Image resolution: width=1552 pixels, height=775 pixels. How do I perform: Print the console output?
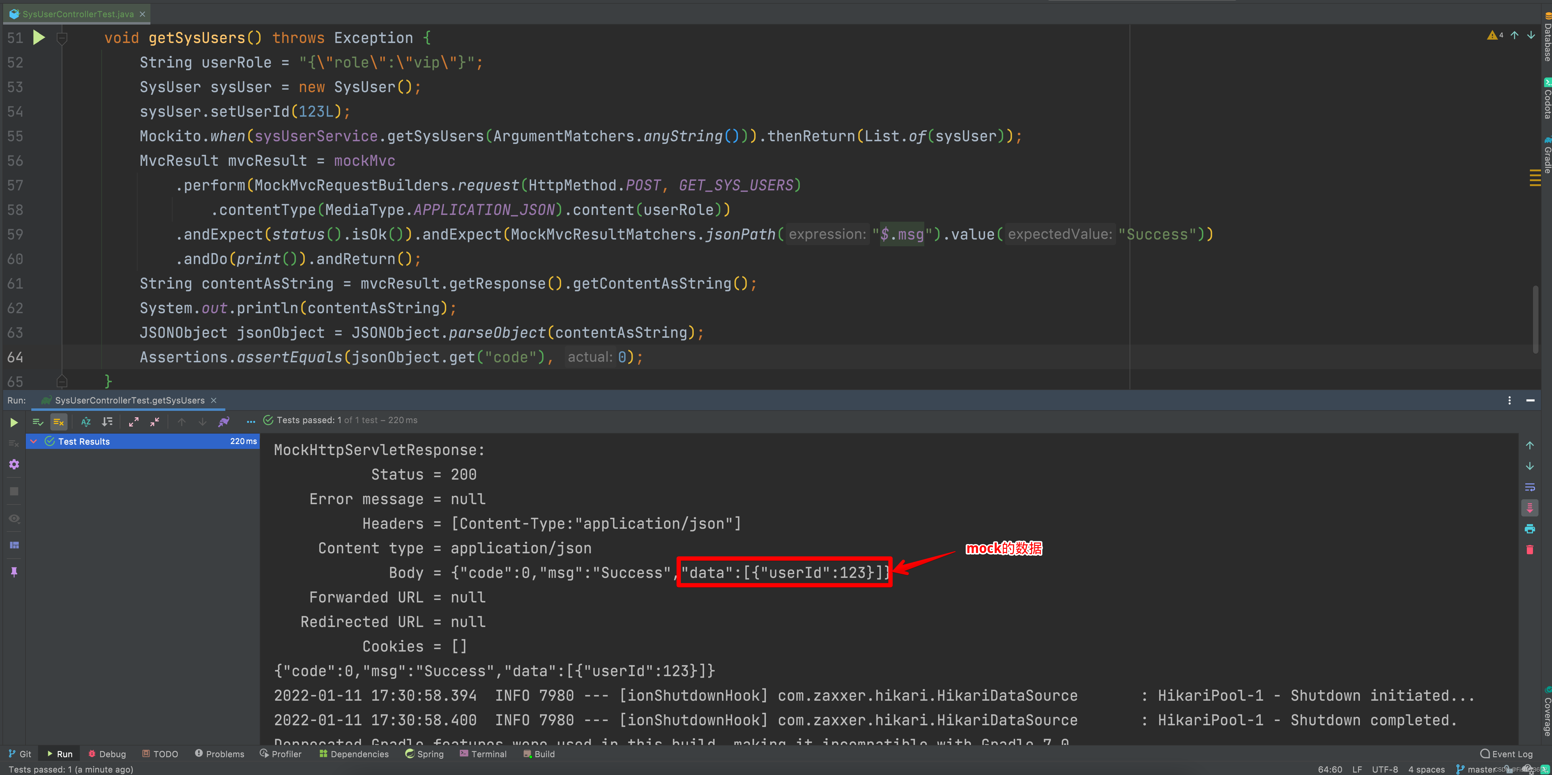click(x=1530, y=528)
